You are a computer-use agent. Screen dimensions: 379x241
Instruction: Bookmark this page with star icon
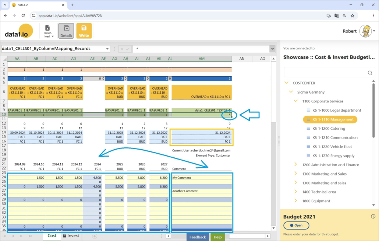(x=353, y=16)
